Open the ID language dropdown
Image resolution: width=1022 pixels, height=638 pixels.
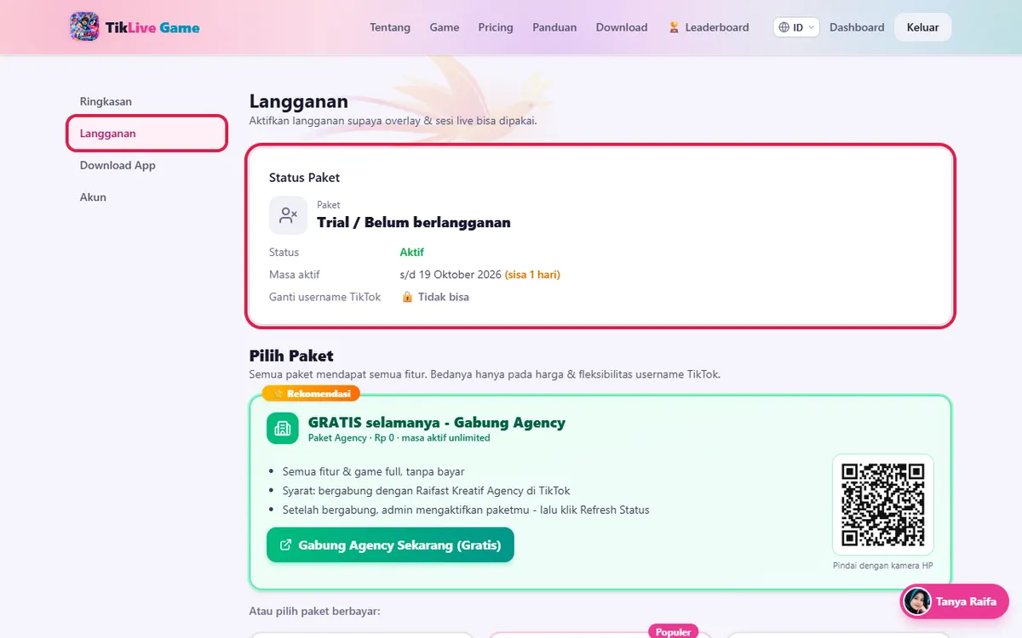796,27
